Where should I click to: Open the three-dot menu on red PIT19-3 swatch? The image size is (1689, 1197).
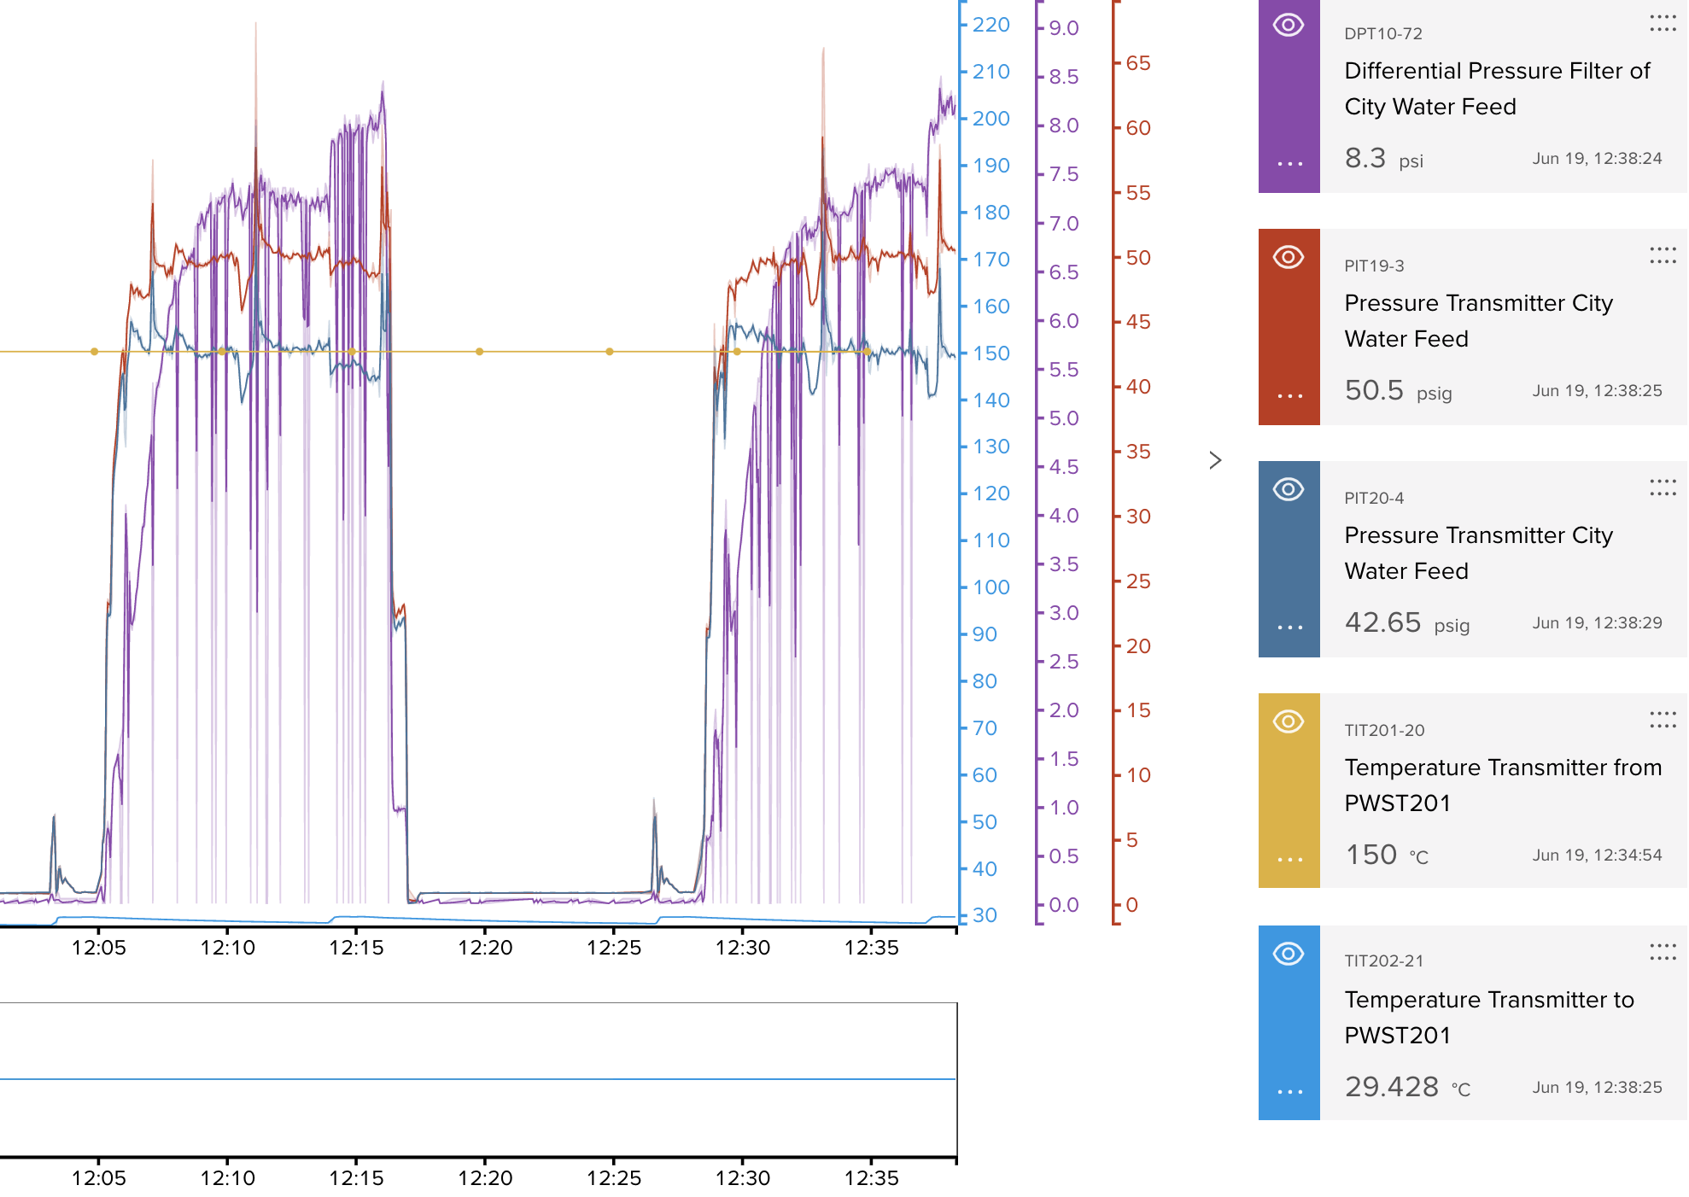[x=1289, y=395]
